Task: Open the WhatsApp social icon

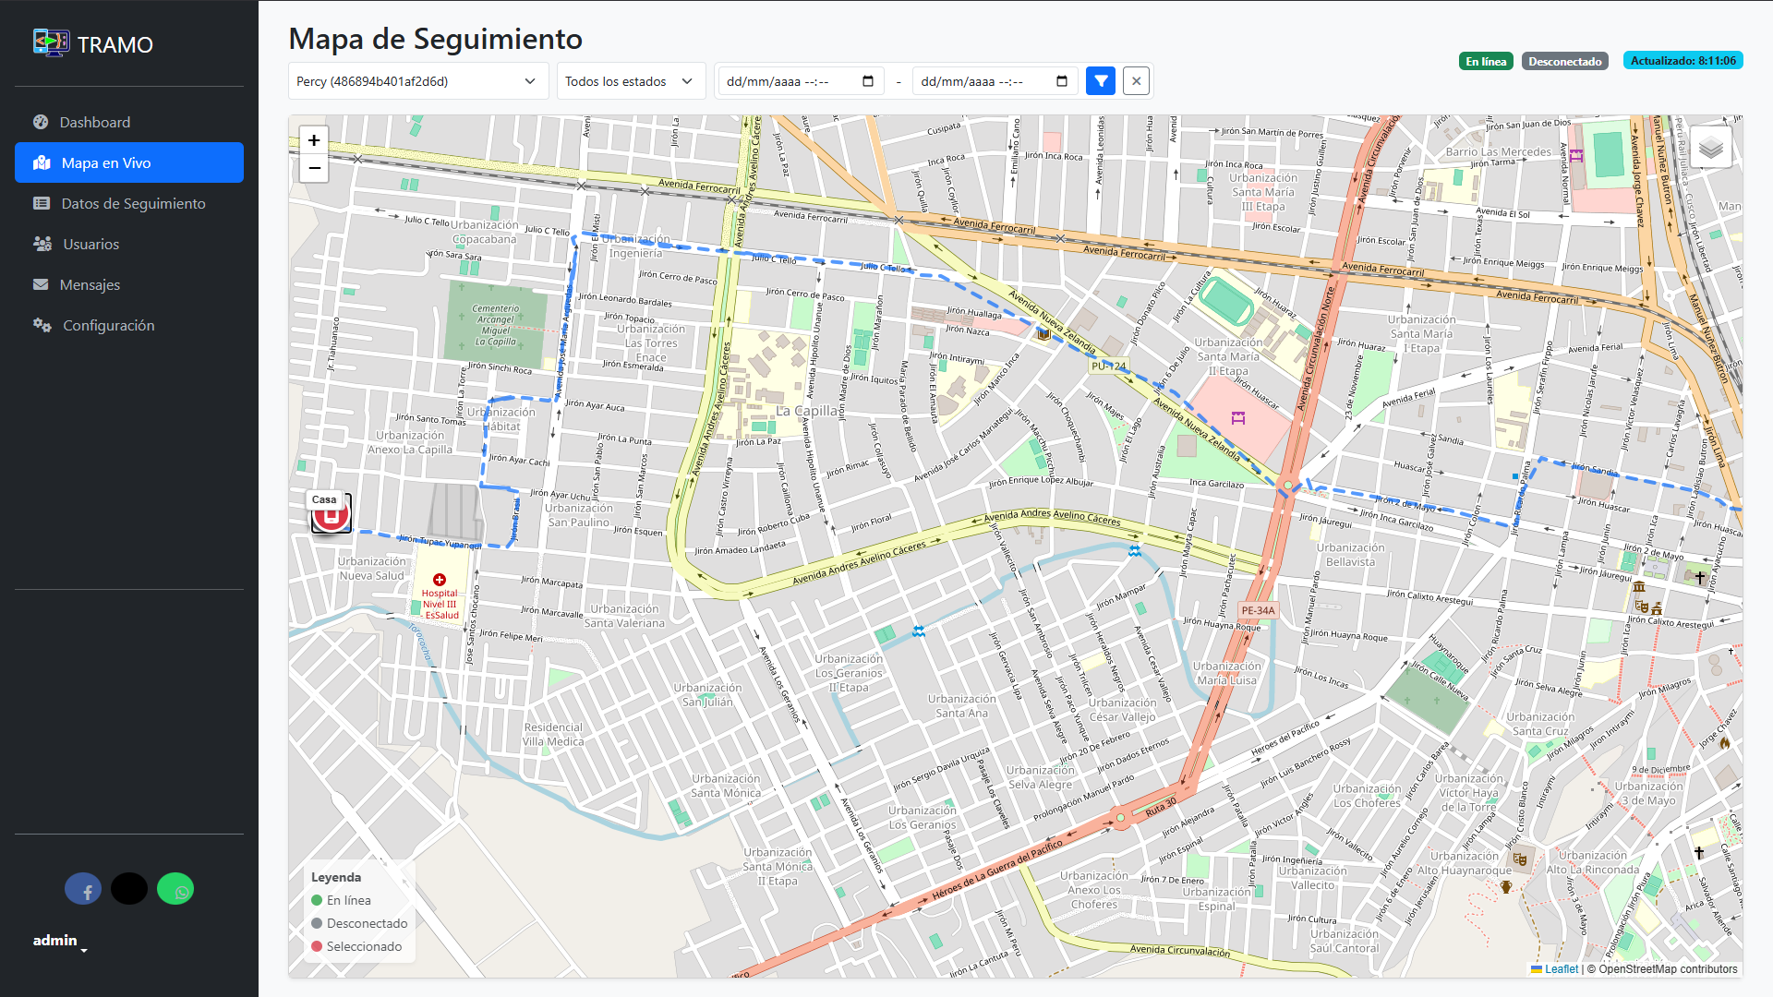Action: [175, 889]
